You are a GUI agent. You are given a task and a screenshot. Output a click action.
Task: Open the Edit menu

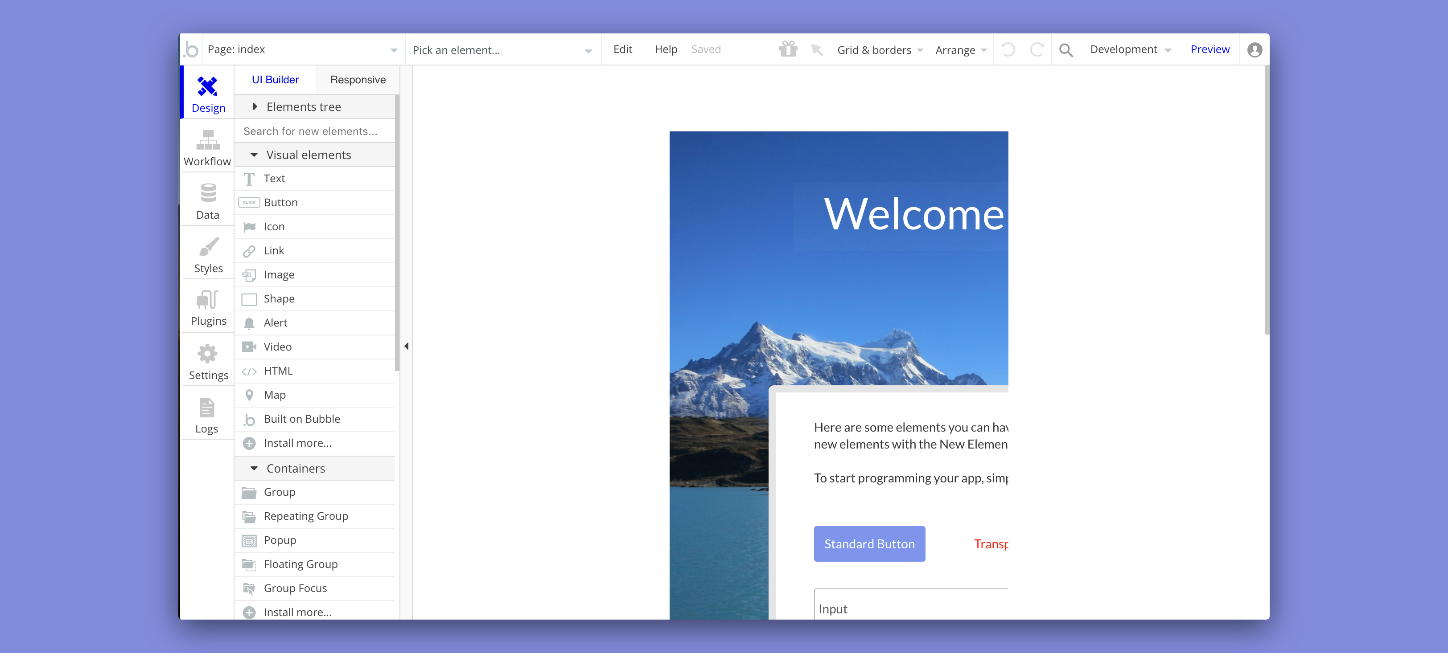(x=623, y=49)
